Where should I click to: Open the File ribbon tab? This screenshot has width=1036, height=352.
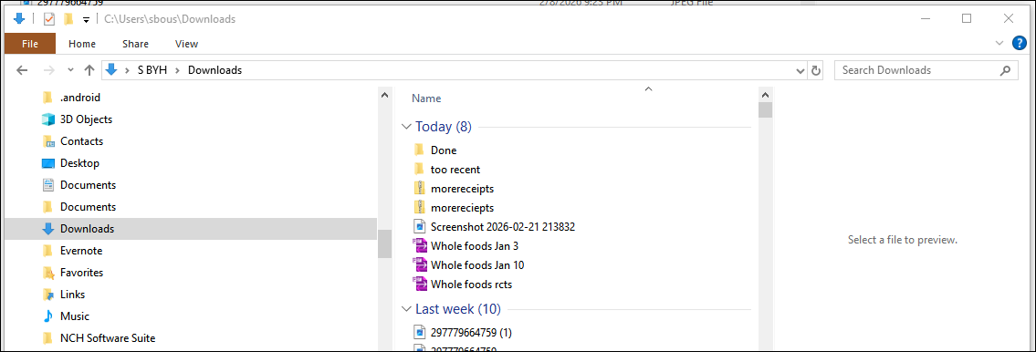tap(30, 44)
